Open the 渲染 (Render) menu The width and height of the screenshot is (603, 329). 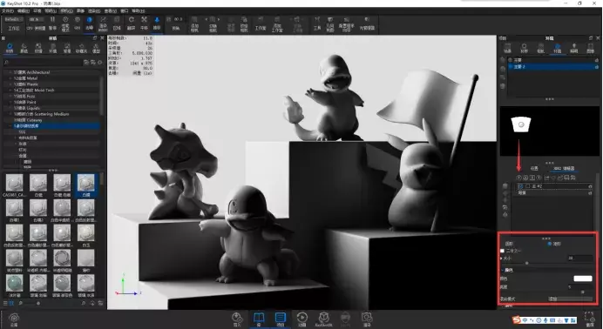(95, 10)
